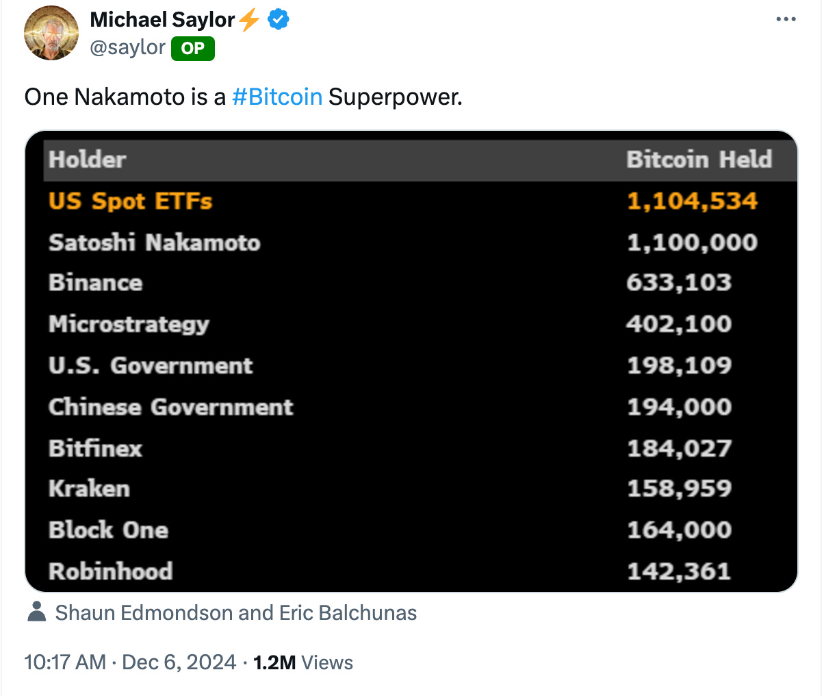The width and height of the screenshot is (824, 696).
Task: Click the @saylor handle
Action: [127, 47]
